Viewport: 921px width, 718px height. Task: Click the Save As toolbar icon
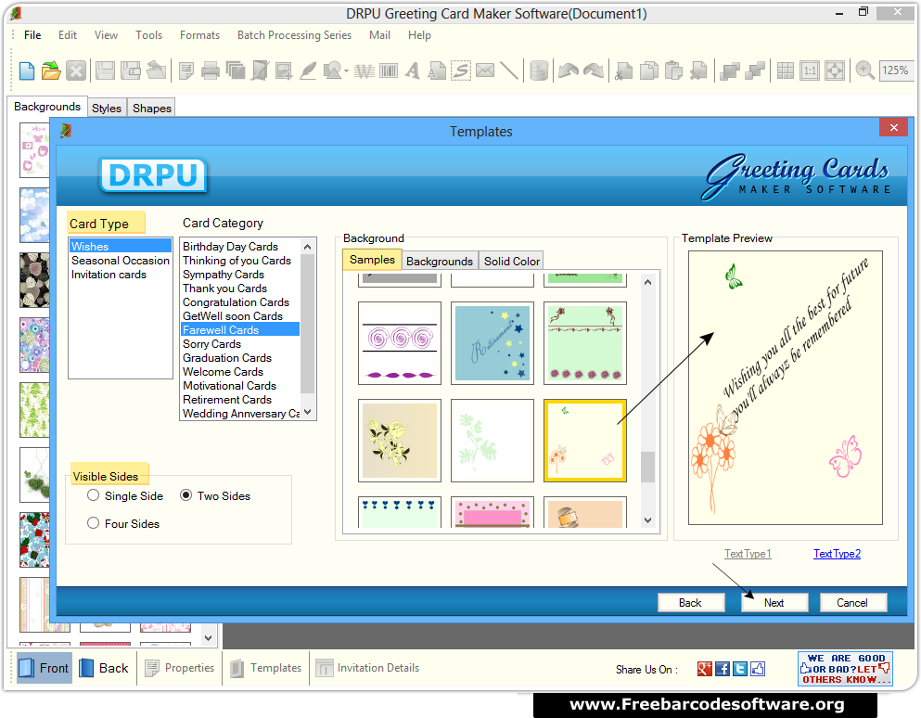tap(131, 71)
